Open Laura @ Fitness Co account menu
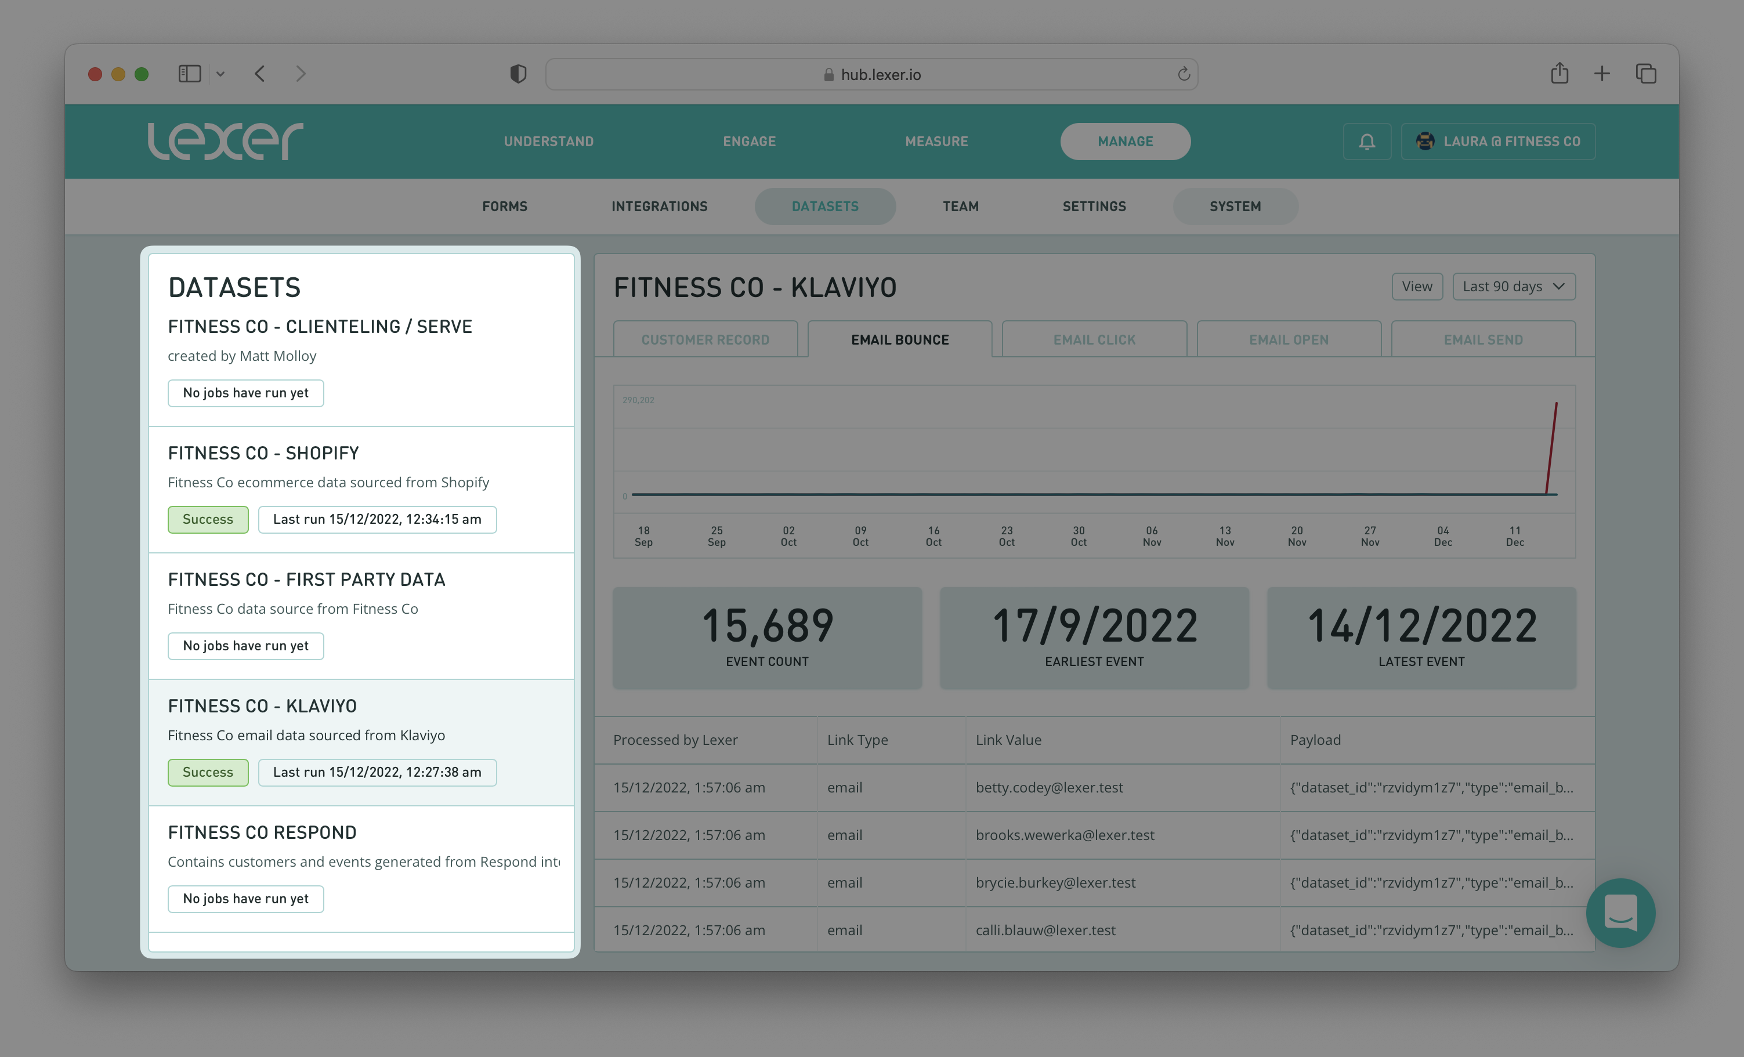The width and height of the screenshot is (1744, 1057). point(1497,142)
